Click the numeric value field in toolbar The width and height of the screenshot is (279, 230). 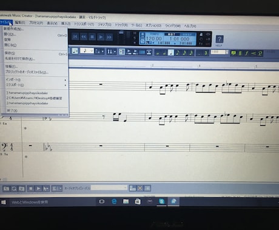[218, 52]
